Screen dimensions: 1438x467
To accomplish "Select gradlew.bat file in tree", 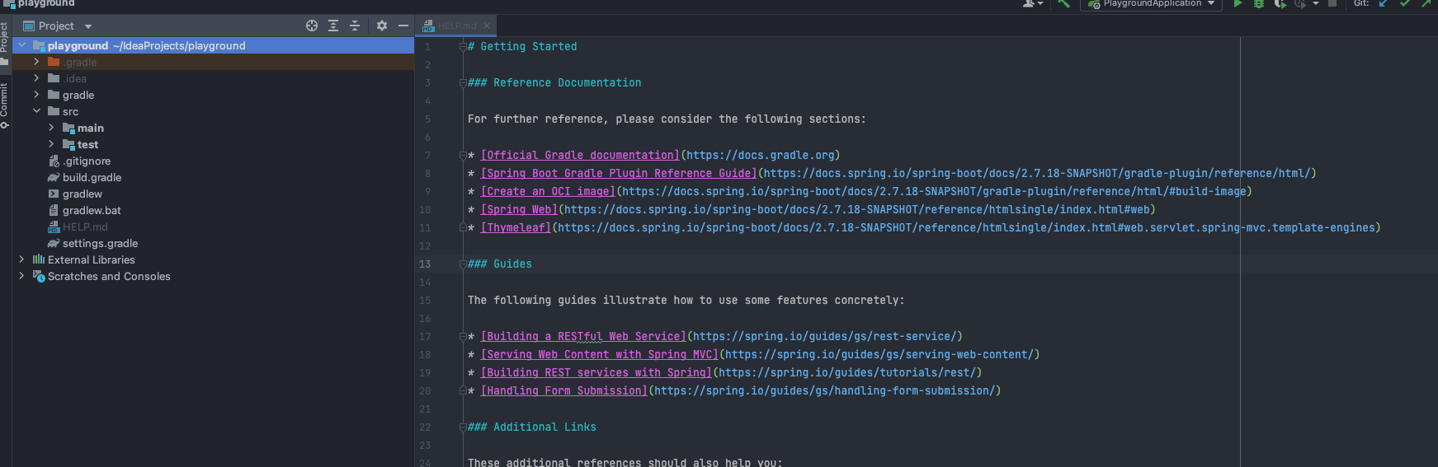I will pos(92,210).
